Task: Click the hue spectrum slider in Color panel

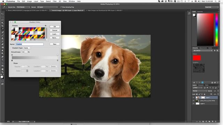Action: point(217,30)
